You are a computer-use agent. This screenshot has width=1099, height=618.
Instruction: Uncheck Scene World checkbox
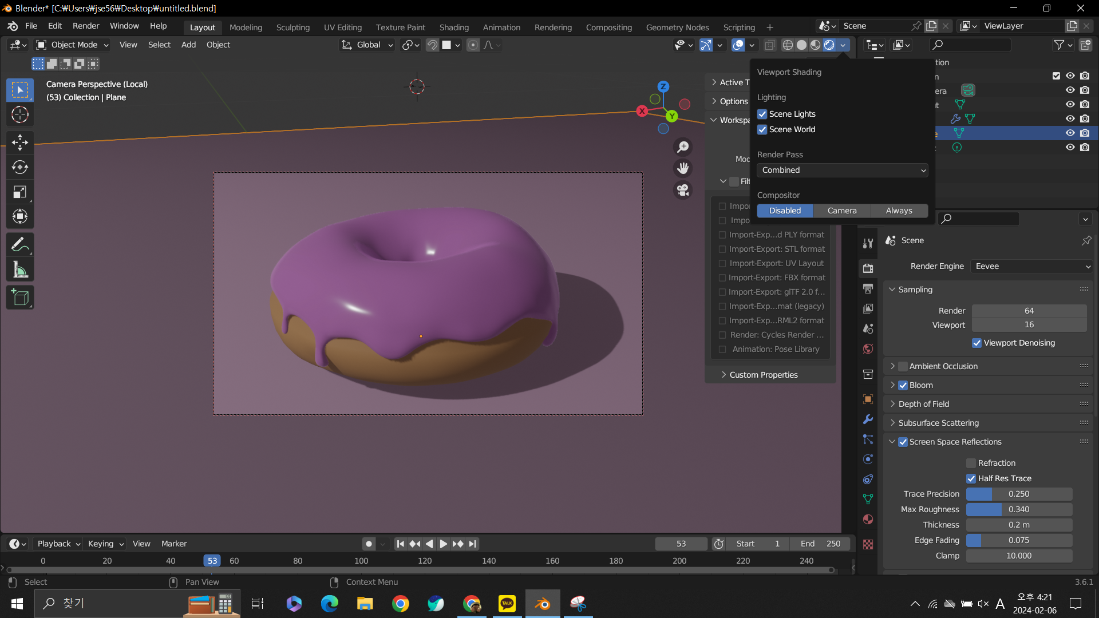pyautogui.click(x=762, y=129)
